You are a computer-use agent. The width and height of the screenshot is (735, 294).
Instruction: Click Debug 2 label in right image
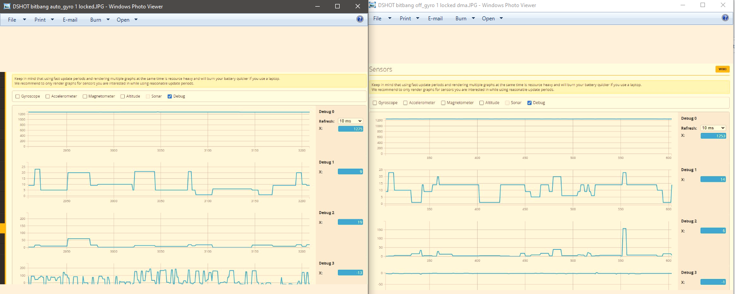689,221
